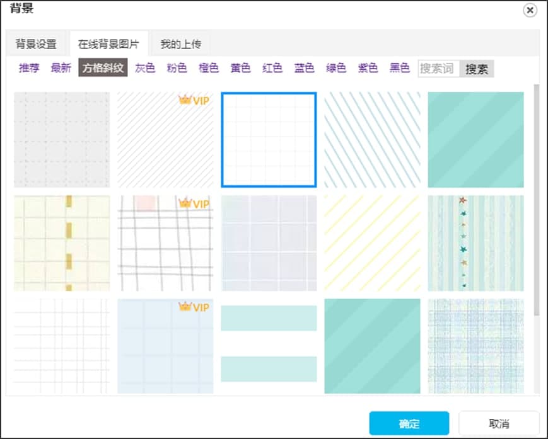Cancel with the 取消 button
The width and height of the screenshot is (548, 439).
pos(499,423)
